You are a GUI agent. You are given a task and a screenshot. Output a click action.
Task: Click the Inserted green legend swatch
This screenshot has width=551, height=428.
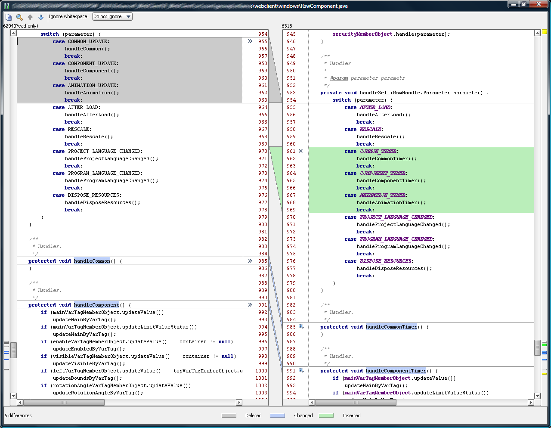pyautogui.click(x=326, y=416)
